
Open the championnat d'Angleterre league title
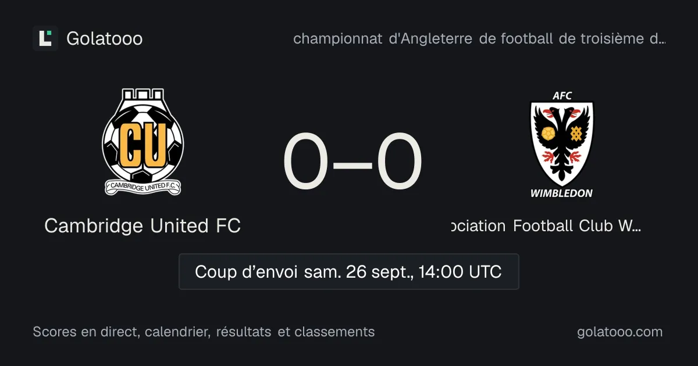[x=479, y=39]
